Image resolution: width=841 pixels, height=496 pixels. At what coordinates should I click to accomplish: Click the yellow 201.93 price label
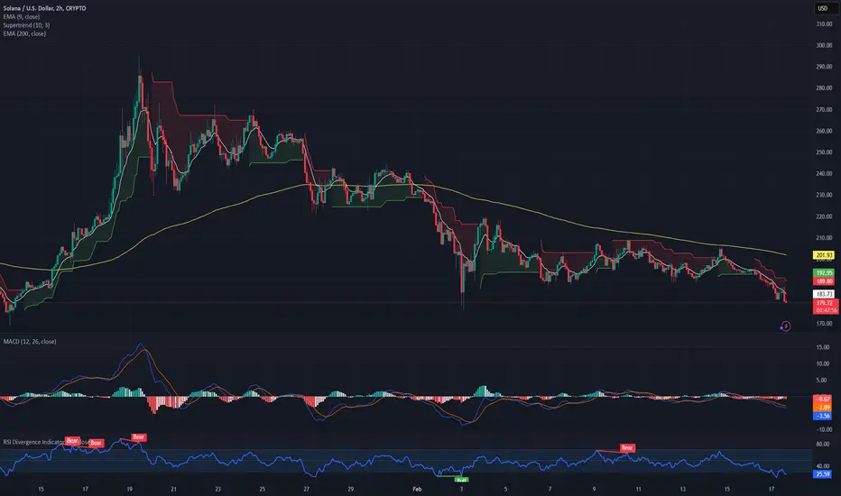coord(824,255)
